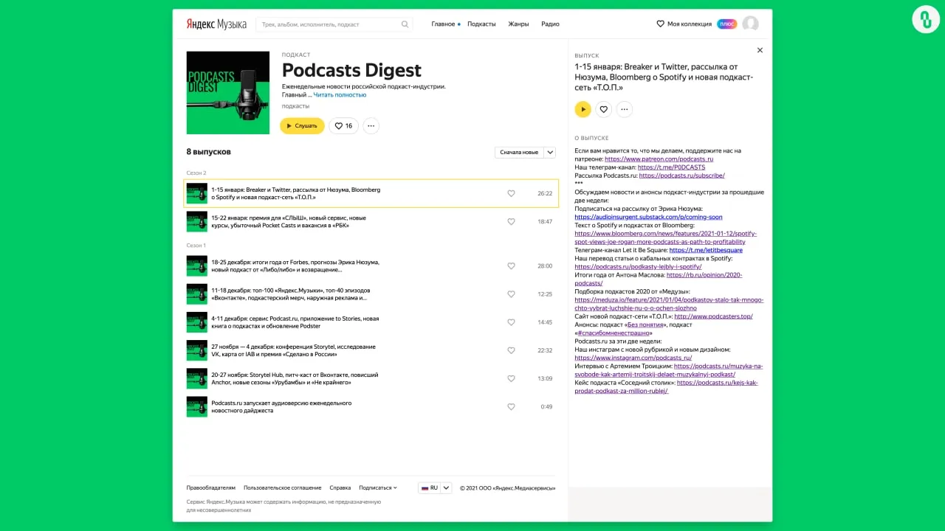Open the Справка footer link
This screenshot has width=945, height=531.
[x=340, y=487]
